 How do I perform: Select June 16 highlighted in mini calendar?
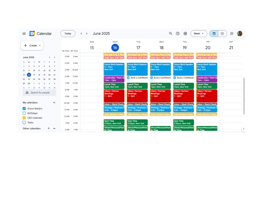point(29,75)
